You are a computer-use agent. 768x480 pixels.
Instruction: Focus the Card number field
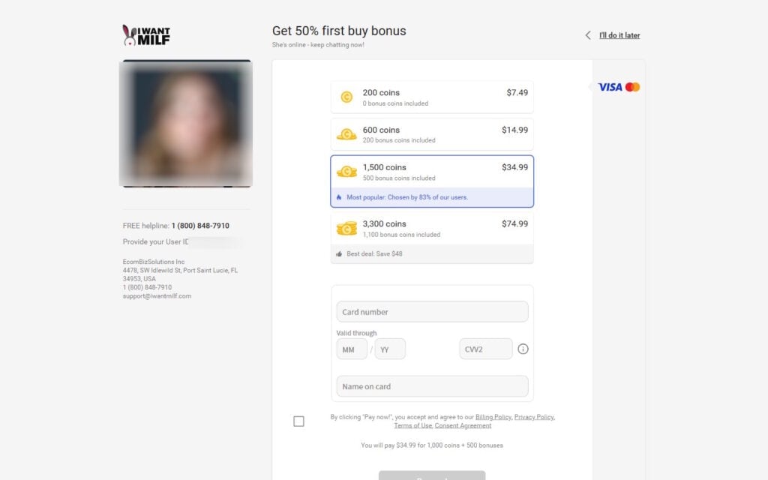(x=432, y=311)
